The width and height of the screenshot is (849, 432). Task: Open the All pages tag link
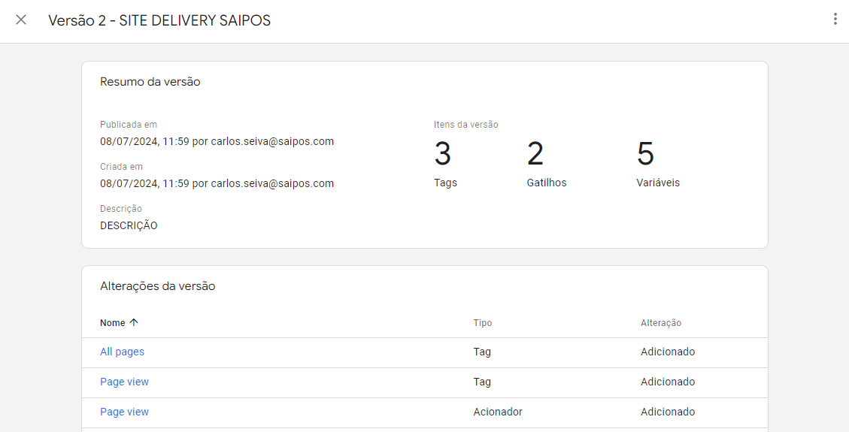coord(123,352)
